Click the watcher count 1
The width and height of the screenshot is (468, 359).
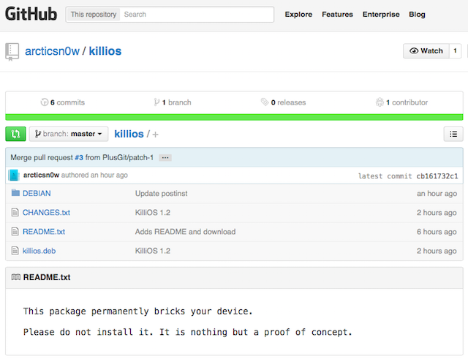click(455, 51)
